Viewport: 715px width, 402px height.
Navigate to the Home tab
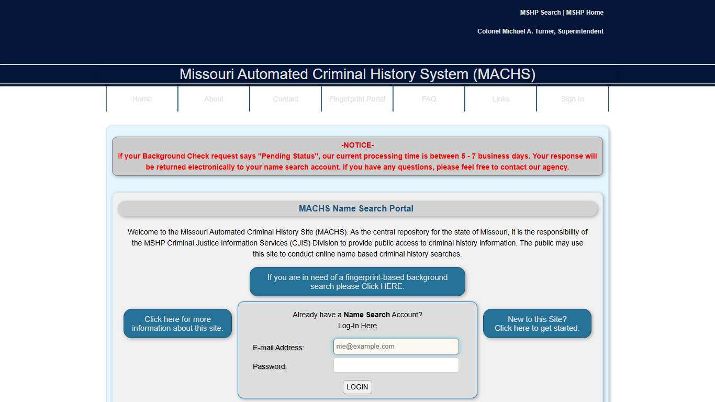pyautogui.click(x=142, y=99)
